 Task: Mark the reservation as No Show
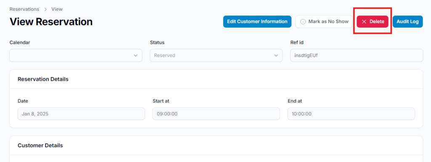pyautogui.click(x=324, y=22)
